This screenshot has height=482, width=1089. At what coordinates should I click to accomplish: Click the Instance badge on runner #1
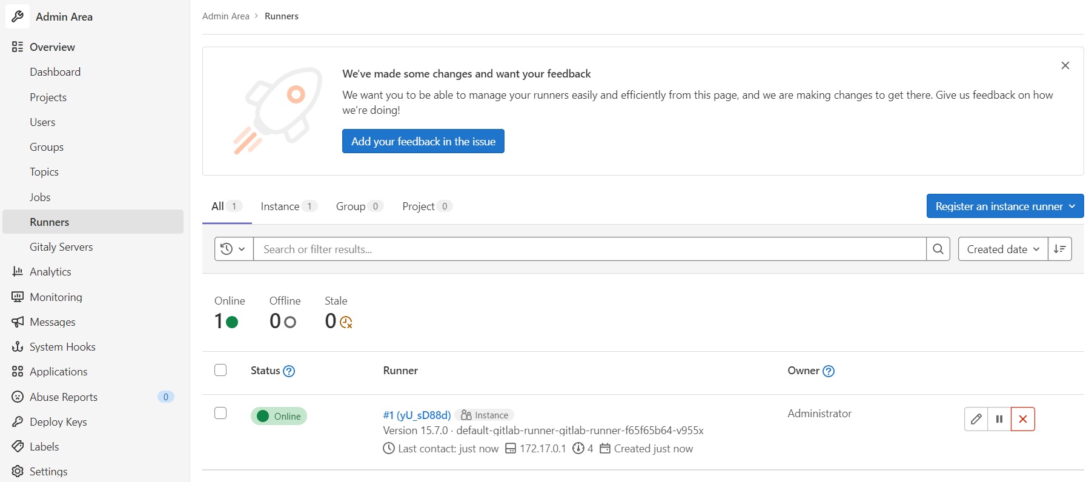point(485,415)
